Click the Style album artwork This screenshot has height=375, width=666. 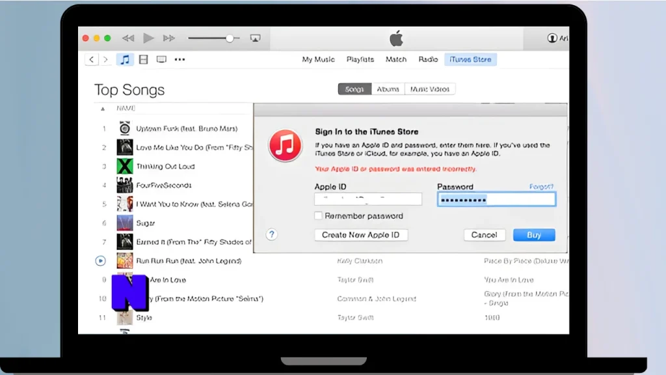(x=125, y=318)
